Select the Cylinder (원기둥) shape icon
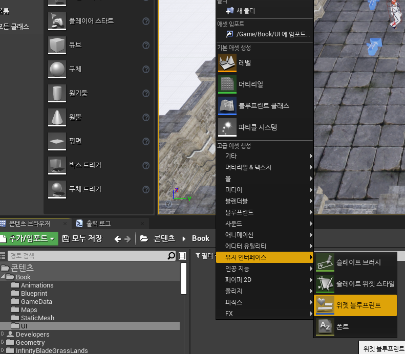 coord(57,93)
